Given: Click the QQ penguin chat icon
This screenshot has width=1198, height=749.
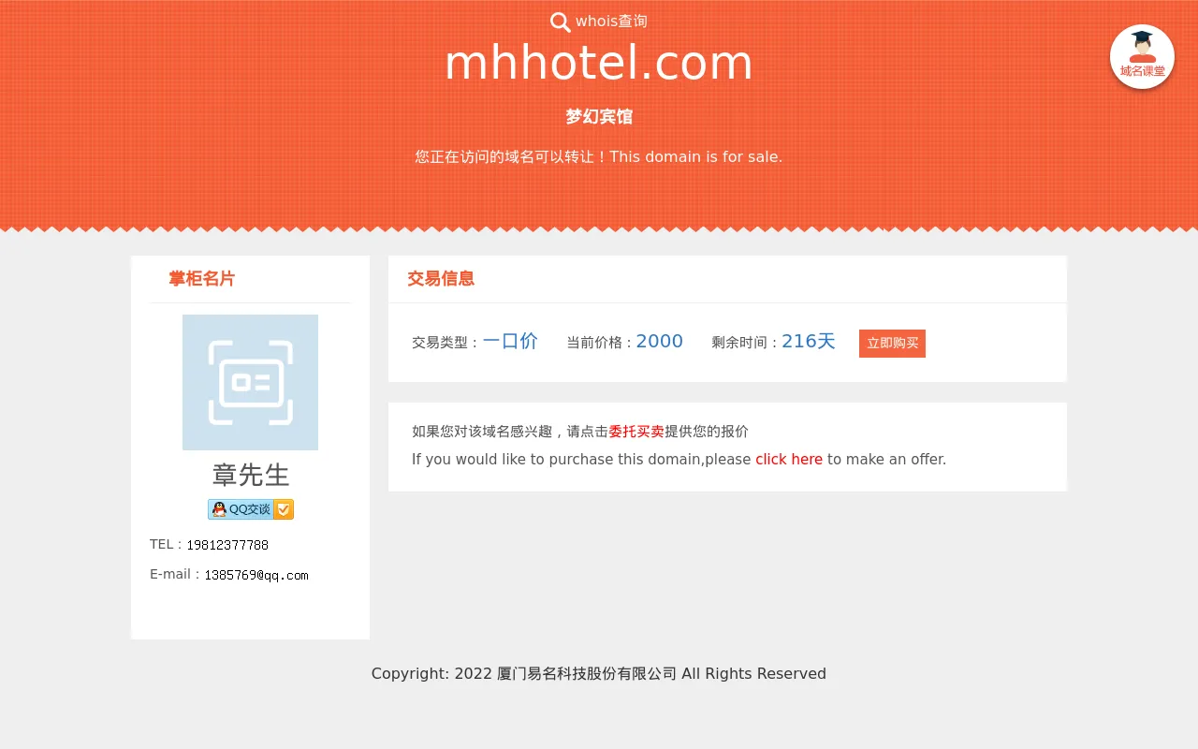Looking at the screenshot, I should click(218, 509).
